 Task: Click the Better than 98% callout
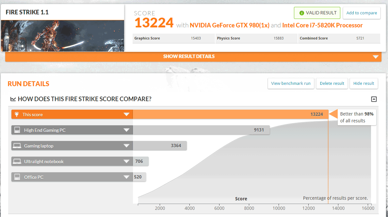coord(357,117)
